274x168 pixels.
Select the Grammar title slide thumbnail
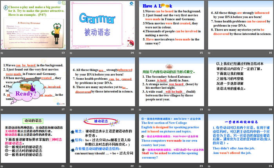(102, 24)
